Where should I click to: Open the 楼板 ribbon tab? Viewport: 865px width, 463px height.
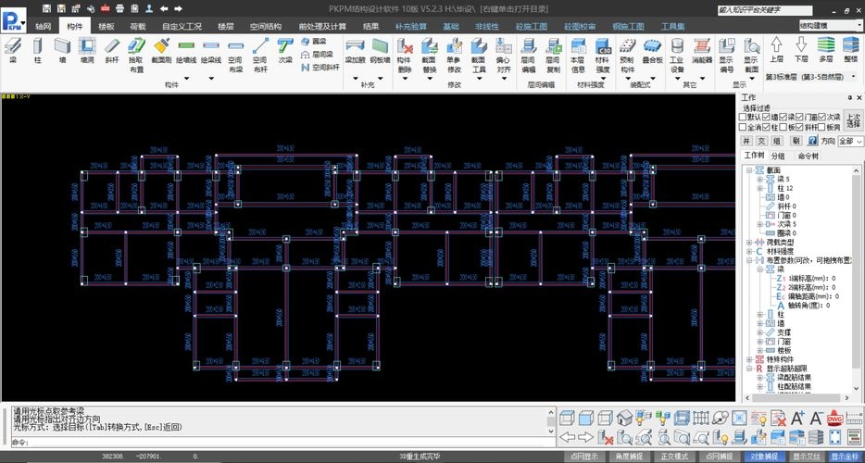pyautogui.click(x=107, y=27)
